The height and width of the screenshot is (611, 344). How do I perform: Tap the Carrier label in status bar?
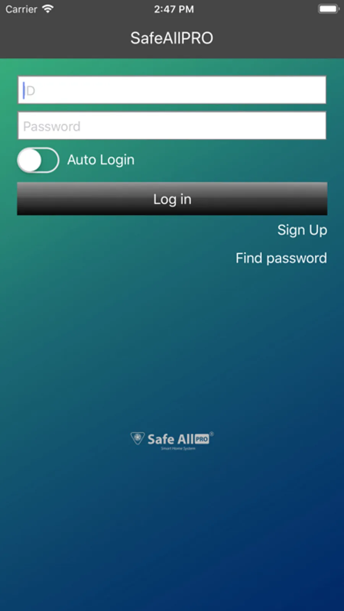[x=21, y=9]
